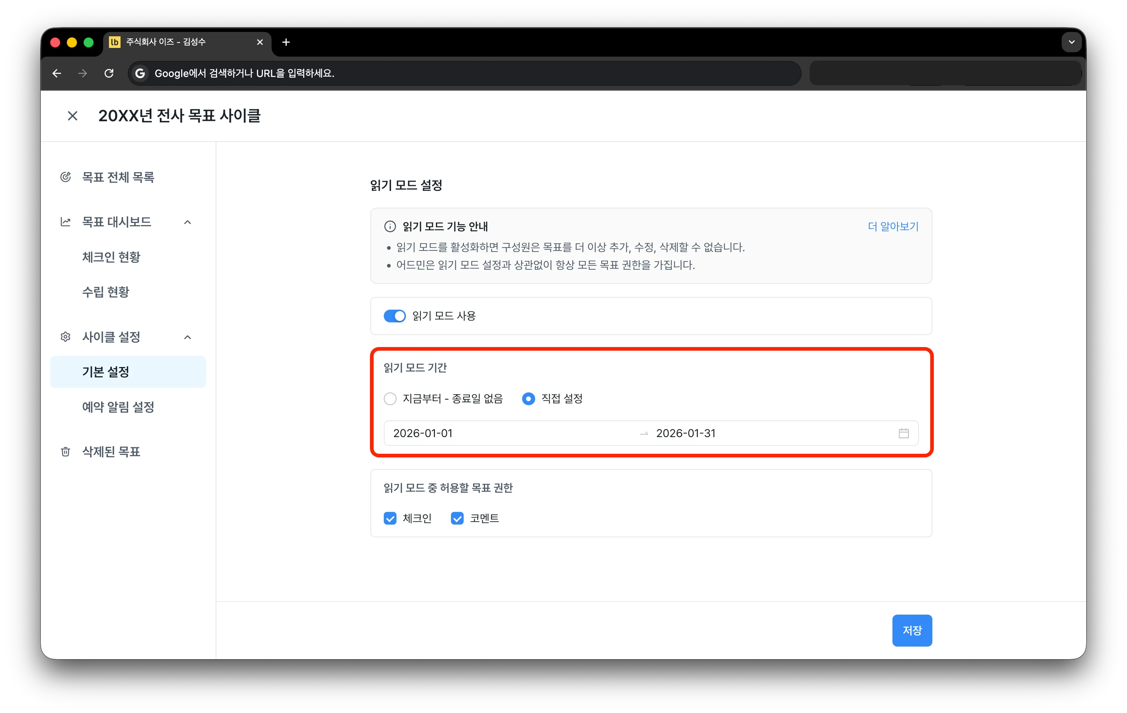Click the browser forward arrow
Screen dimensions: 1127x713
click(x=83, y=73)
